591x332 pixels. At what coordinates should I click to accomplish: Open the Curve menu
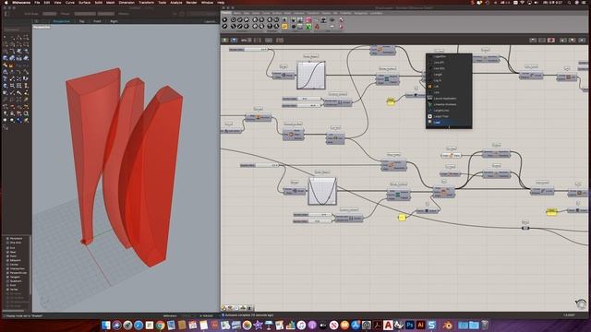coord(70,2)
